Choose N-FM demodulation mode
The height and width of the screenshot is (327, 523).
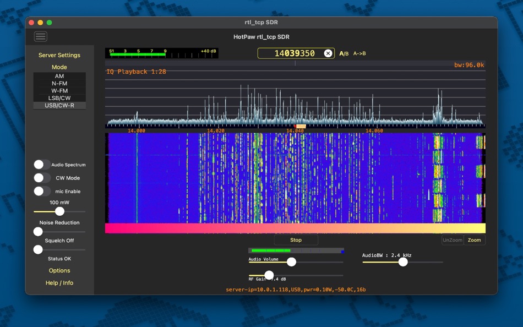tap(59, 84)
